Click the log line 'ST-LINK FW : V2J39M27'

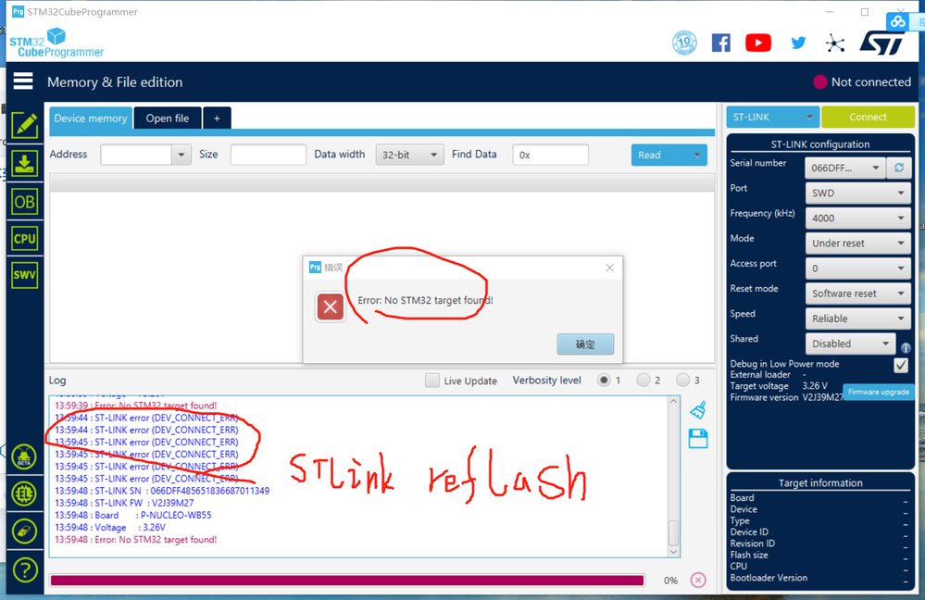[x=124, y=504]
